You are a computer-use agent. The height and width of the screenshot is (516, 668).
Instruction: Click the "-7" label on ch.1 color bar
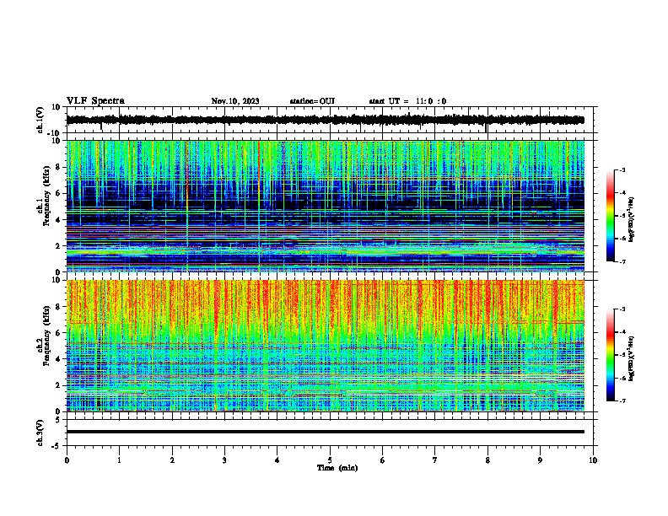pyautogui.click(x=622, y=261)
